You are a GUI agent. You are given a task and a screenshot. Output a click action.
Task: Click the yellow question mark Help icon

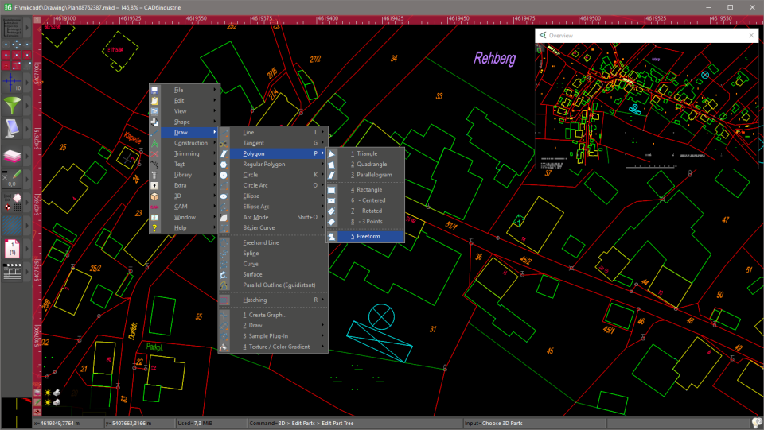click(x=155, y=227)
